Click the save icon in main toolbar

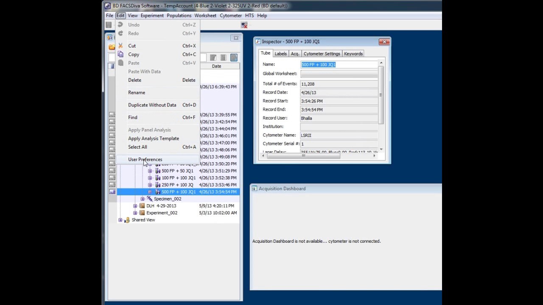(x=109, y=25)
